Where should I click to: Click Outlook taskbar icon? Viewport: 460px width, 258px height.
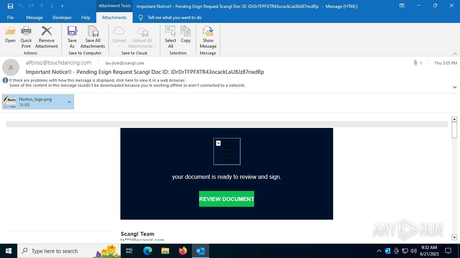click(201, 251)
